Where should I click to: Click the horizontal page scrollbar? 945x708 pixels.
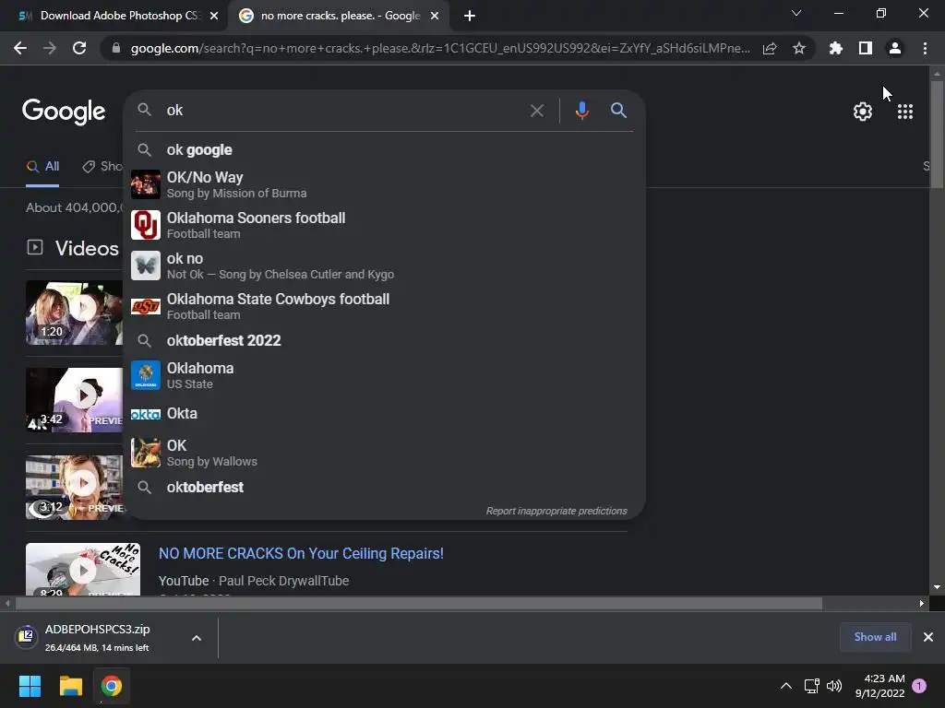click(419, 603)
